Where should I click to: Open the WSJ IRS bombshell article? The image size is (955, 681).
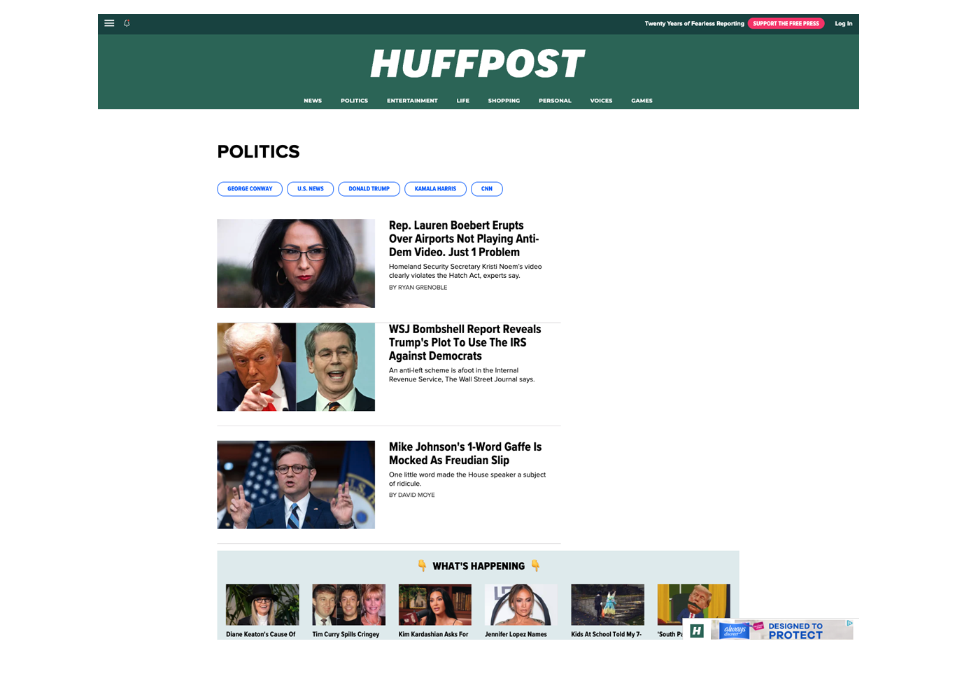pyautogui.click(x=465, y=342)
